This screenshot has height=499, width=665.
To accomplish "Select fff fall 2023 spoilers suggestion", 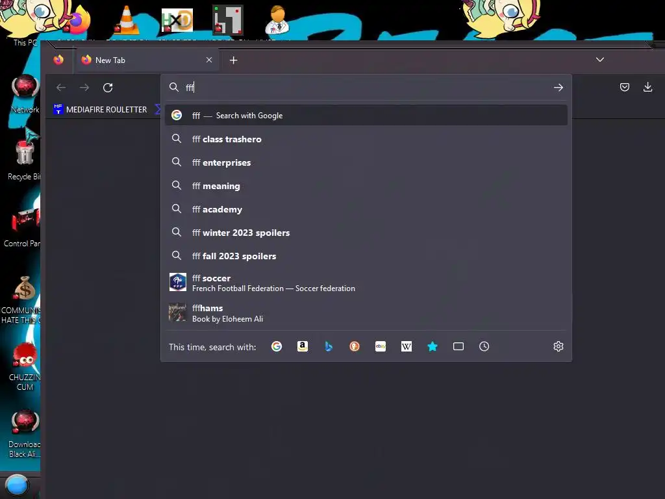I will click(366, 255).
